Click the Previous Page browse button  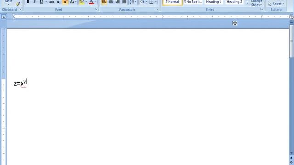point(291,158)
